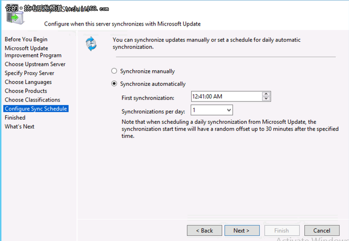Open Specify Proxy Server step
The image size is (349, 241).
(29, 73)
